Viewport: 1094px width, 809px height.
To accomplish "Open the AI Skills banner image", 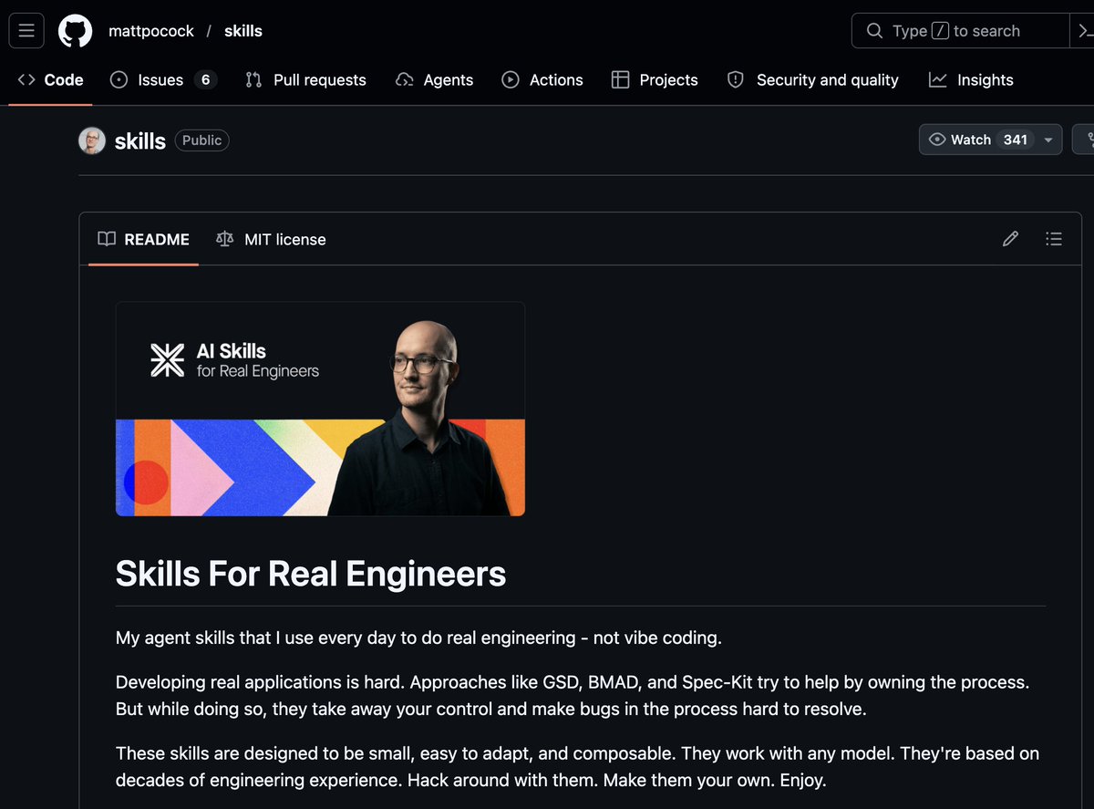I will click(320, 409).
